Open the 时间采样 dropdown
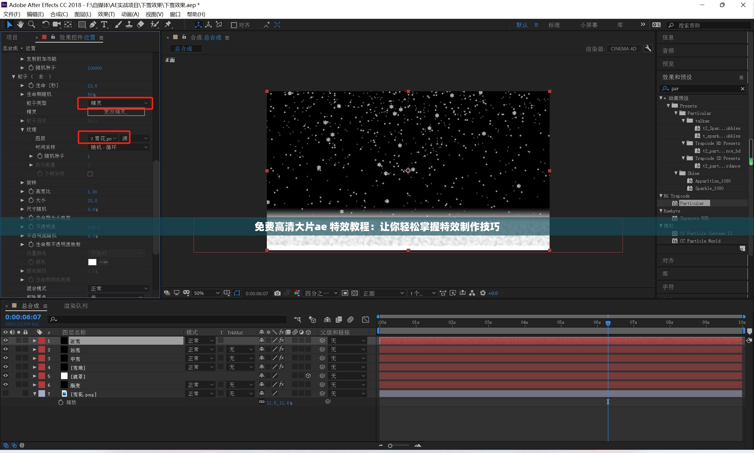754x453 pixels. pos(119,147)
